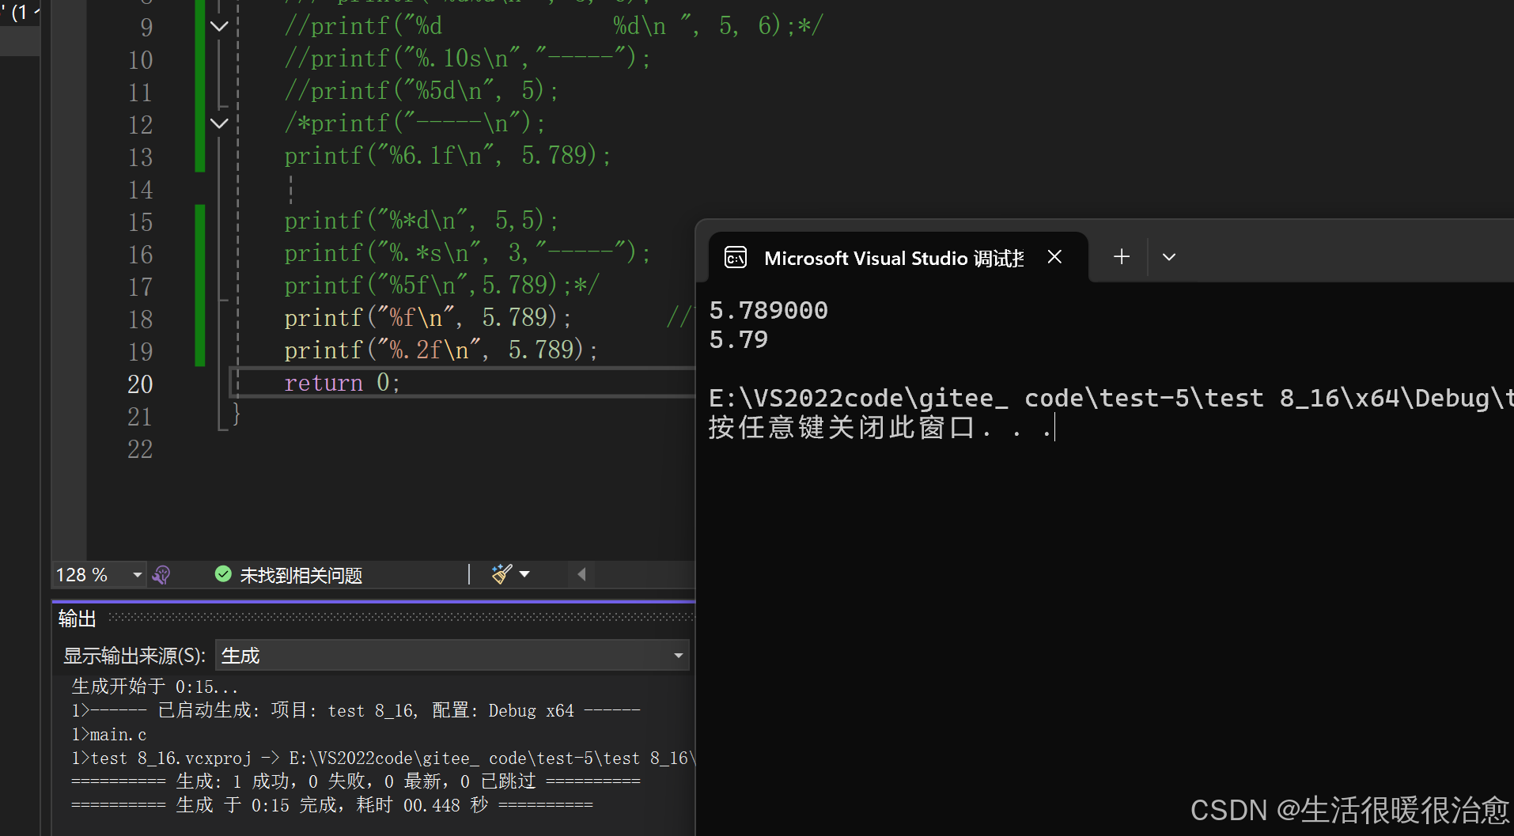This screenshot has height=836, width=1514.
Task: Collapse the comment block at line 9
Action: [x=219, y=26]
